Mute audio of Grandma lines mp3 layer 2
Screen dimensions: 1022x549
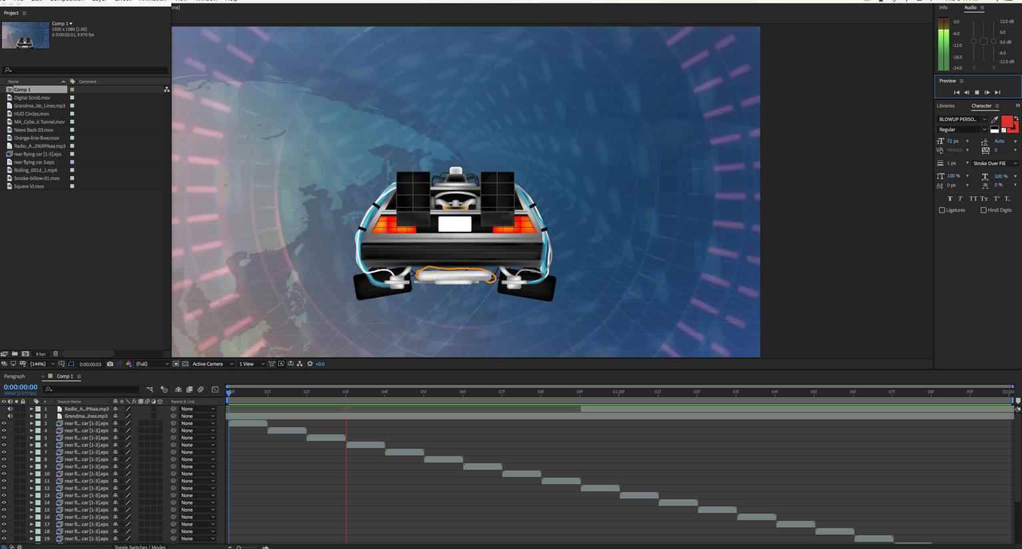click(10, 416)
